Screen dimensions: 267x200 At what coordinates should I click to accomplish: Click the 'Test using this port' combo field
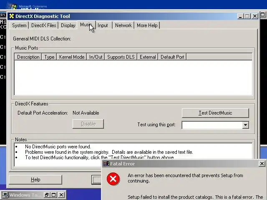(215, 125)
